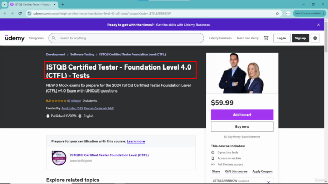This screenshot has width=328, height=184.
Task: Open the shopping cart icon
Action: [x=266, y=38]
